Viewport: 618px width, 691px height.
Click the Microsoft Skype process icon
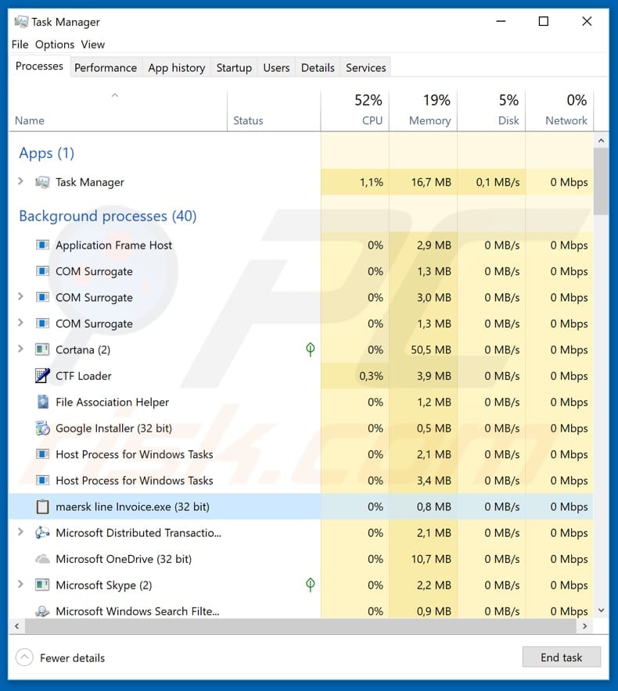(x=42, y=585)
